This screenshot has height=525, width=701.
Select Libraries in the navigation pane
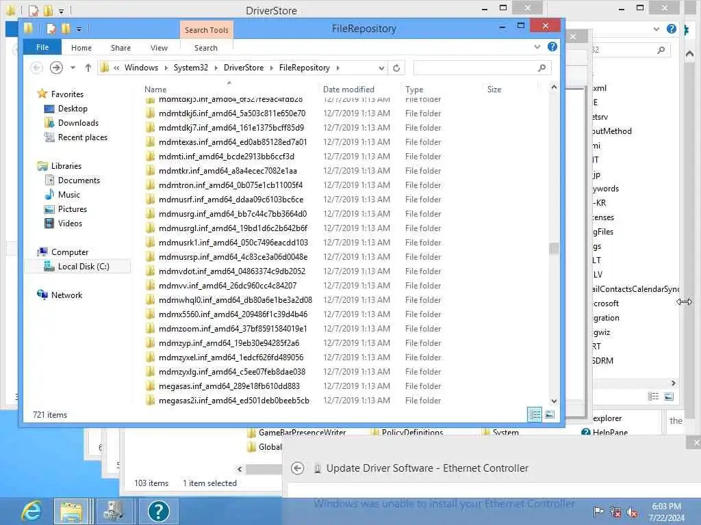pyautogui.click(x=66, y=165)
